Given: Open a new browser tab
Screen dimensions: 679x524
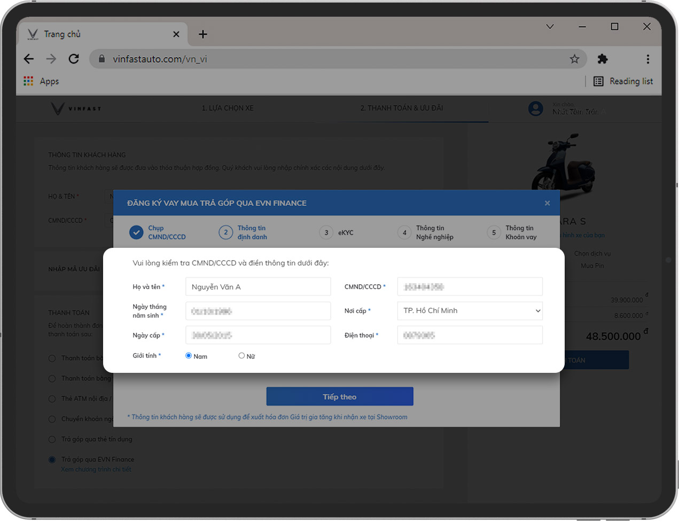Looking at the screenshot, I should (203, 34).
